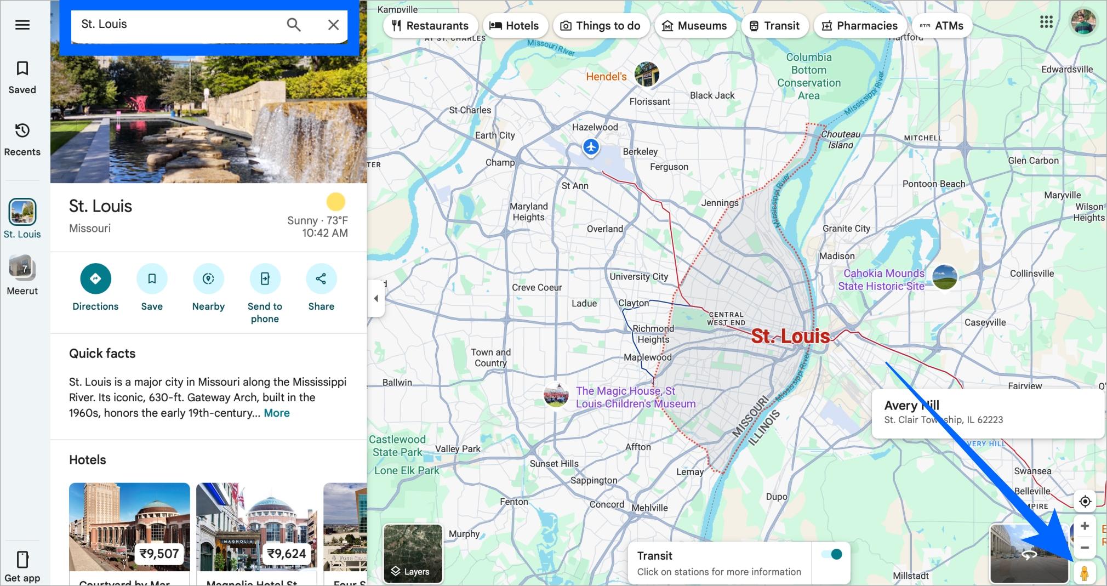Clear the St. Louis search text
This screenshot has width=1107, height=586.
[x=333, y=25]
